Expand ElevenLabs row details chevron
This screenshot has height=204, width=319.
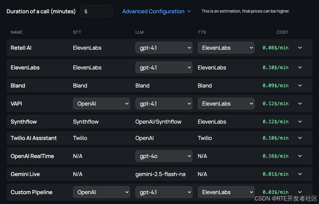tap(300, 67)
